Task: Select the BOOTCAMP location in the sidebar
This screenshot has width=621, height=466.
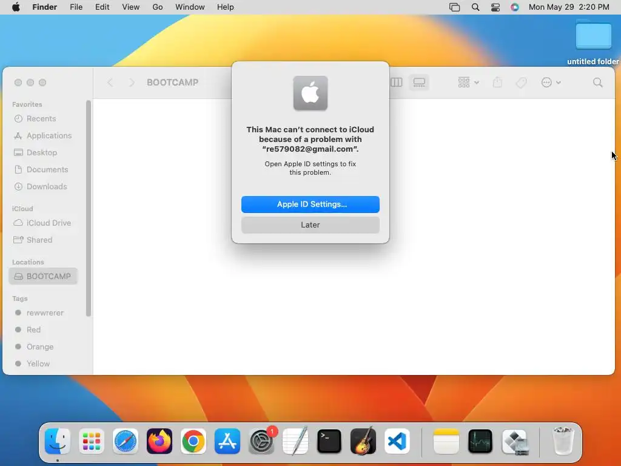Action: [43, 276]
